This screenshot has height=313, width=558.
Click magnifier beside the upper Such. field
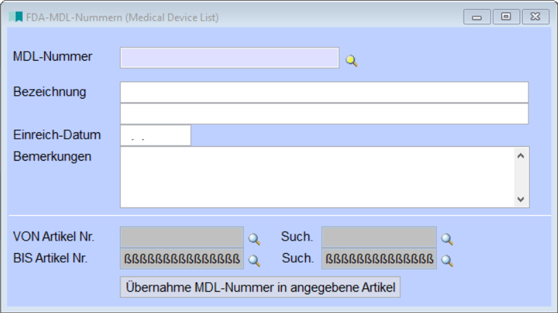coord(447,239)
